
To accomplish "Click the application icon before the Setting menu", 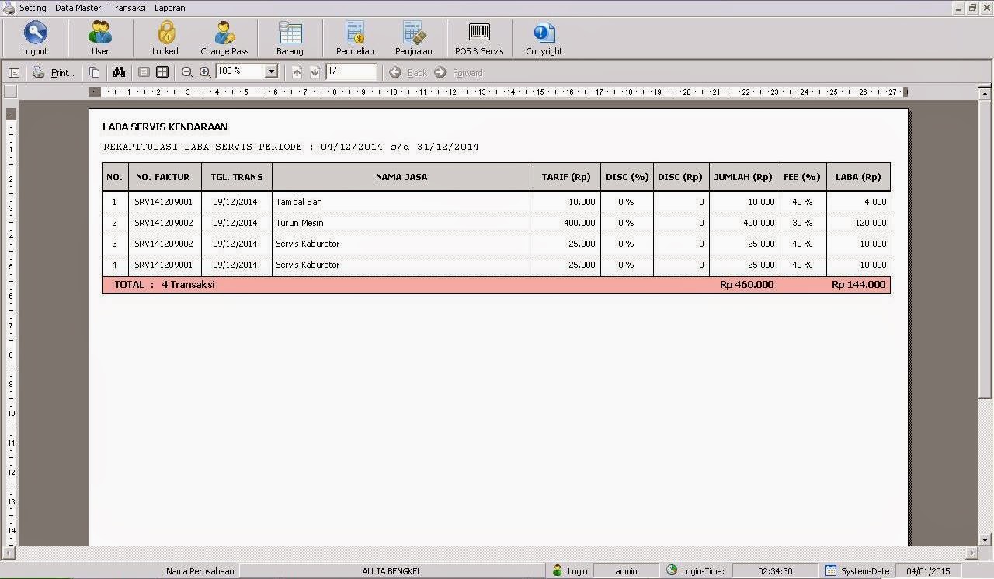I will (9, 8).
